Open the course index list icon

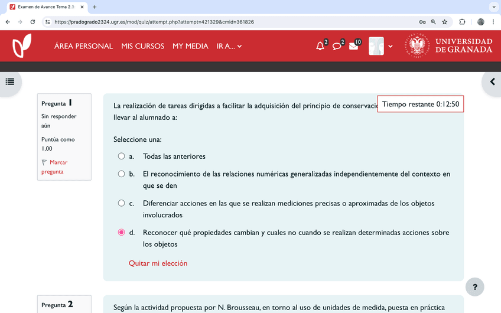click(10, 81)
